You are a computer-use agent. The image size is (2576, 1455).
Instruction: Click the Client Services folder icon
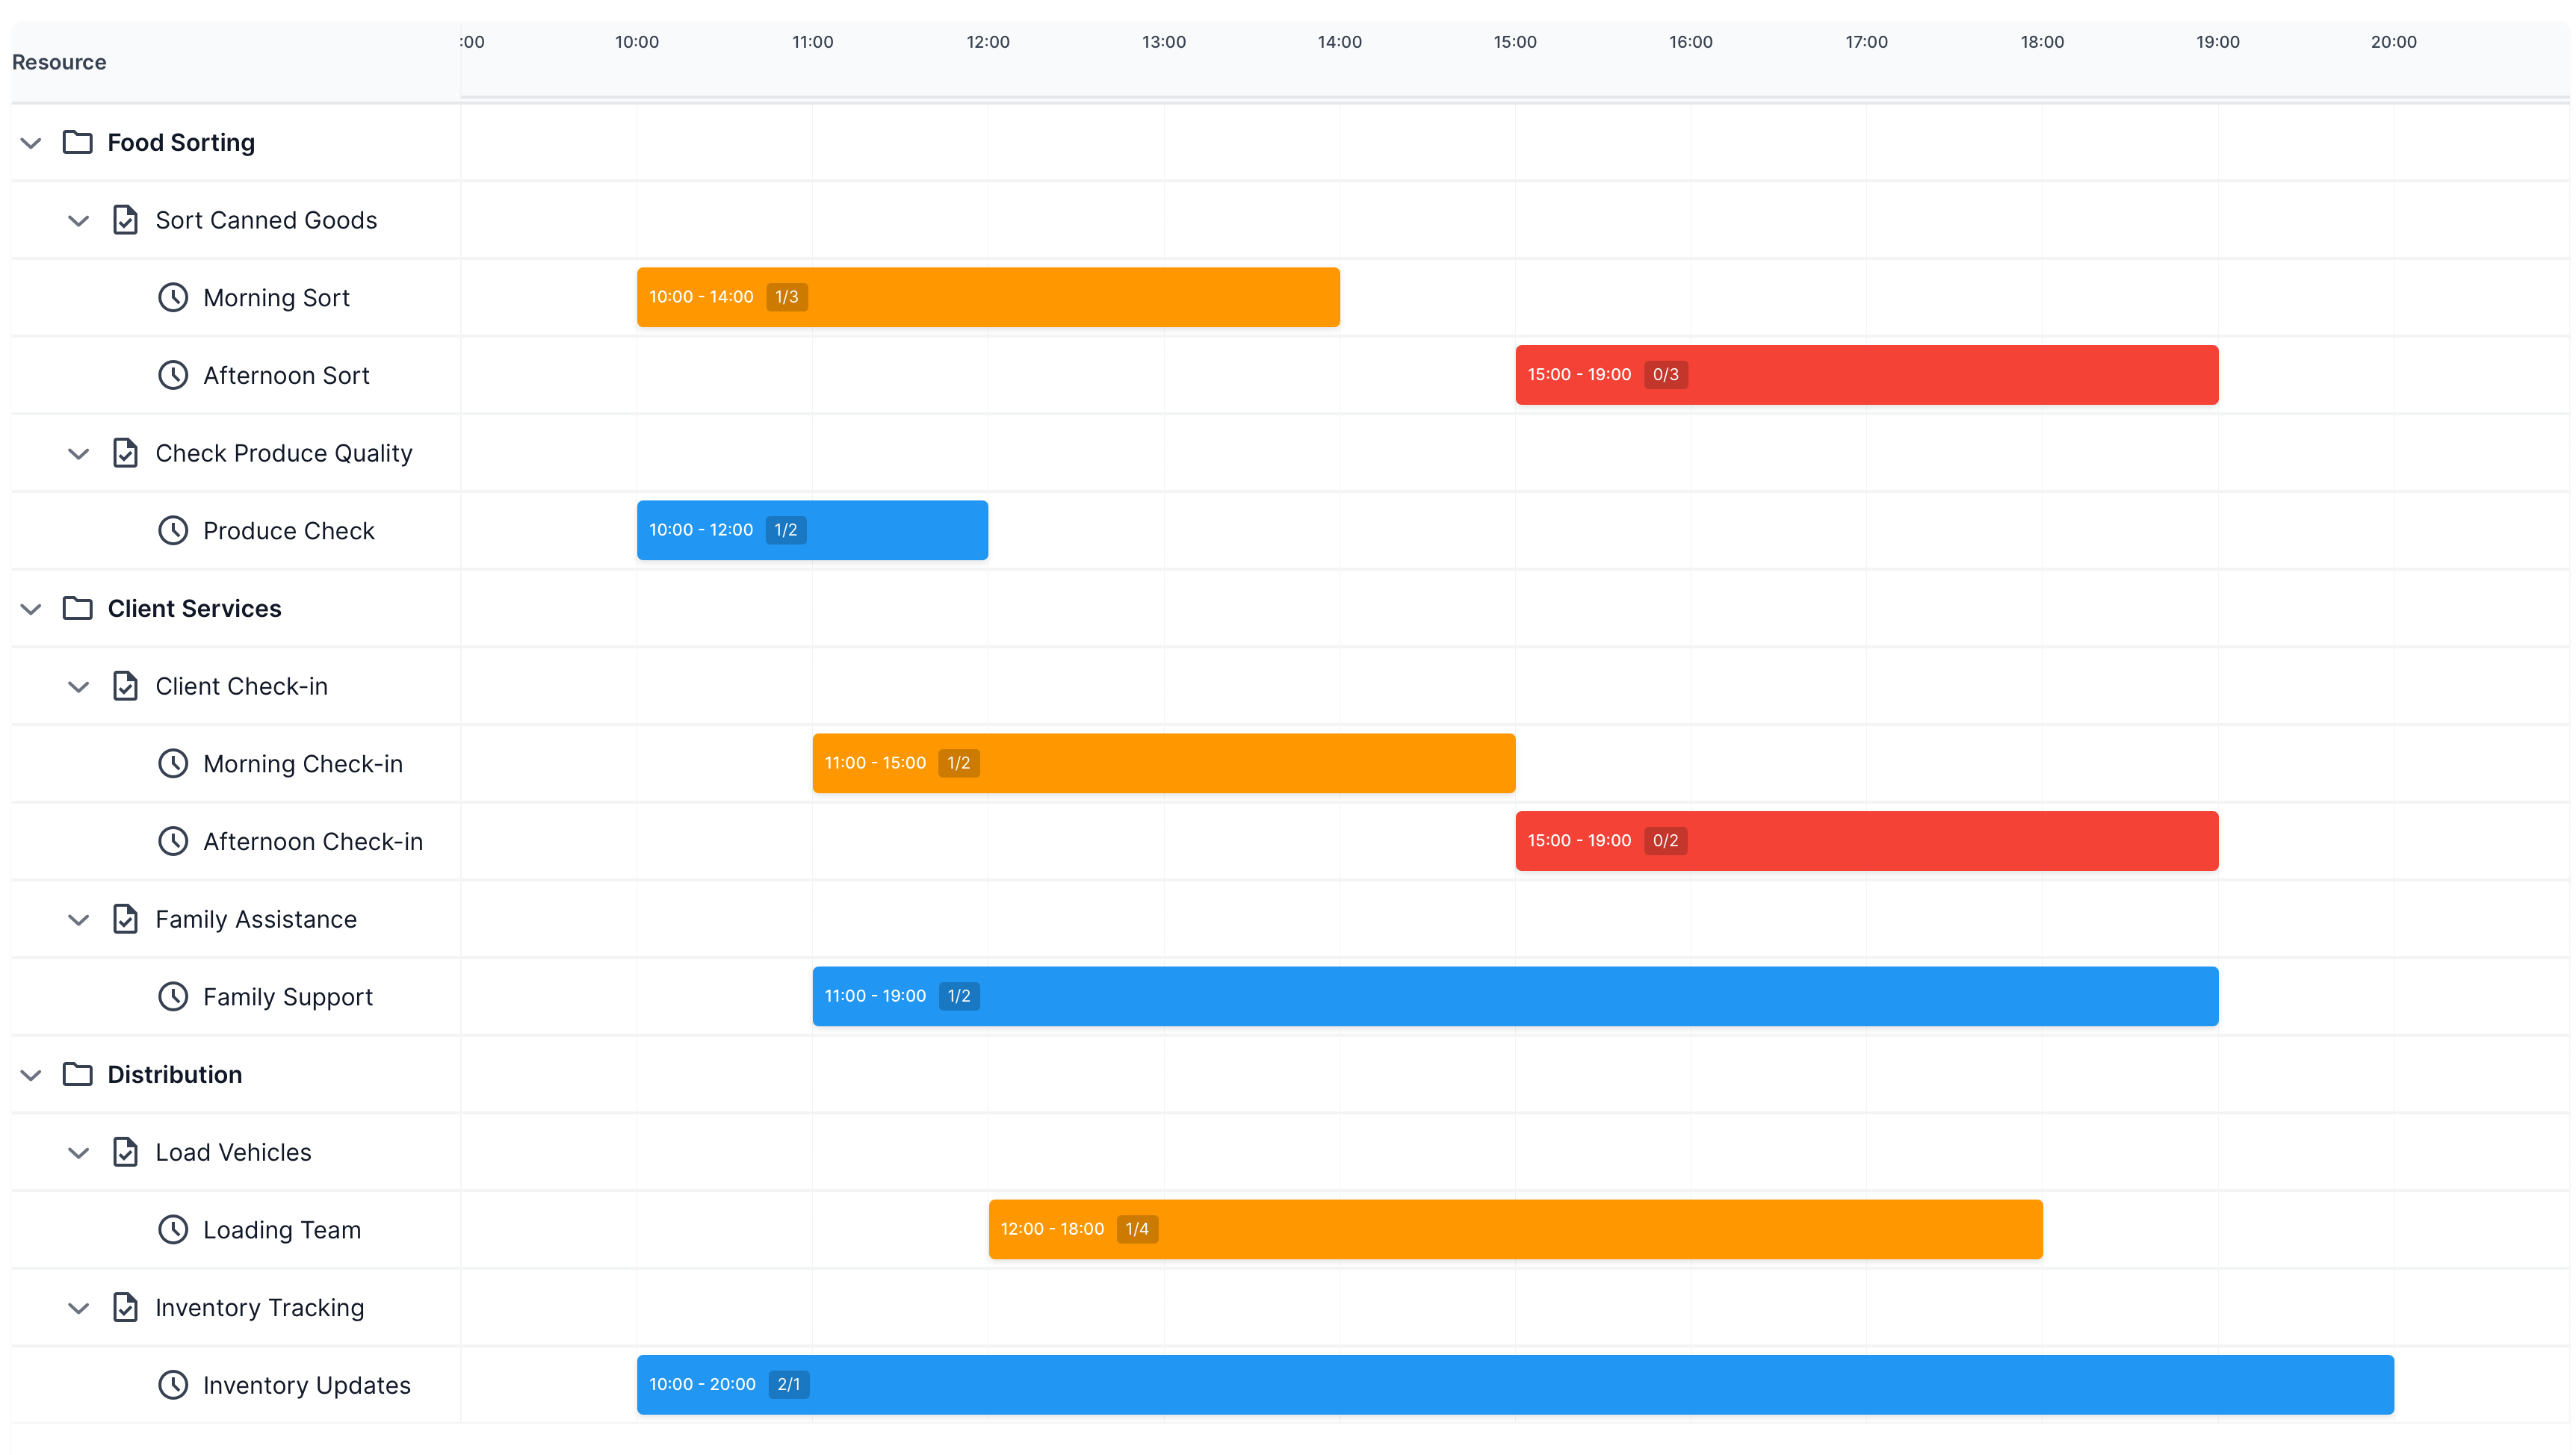click(77, 608)
